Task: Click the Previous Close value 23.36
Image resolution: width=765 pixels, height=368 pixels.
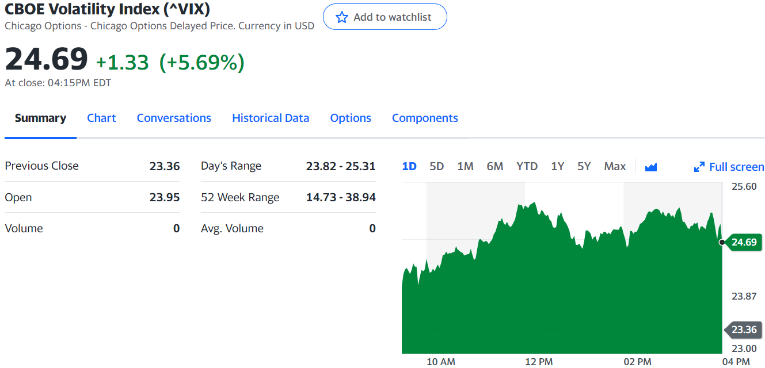Action: click(x=165, y=166)
